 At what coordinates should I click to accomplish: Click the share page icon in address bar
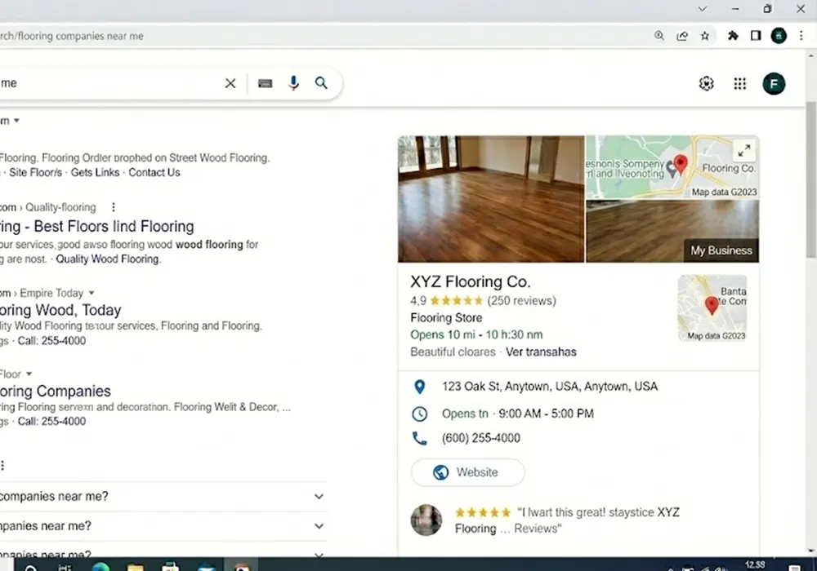(682, 36)
